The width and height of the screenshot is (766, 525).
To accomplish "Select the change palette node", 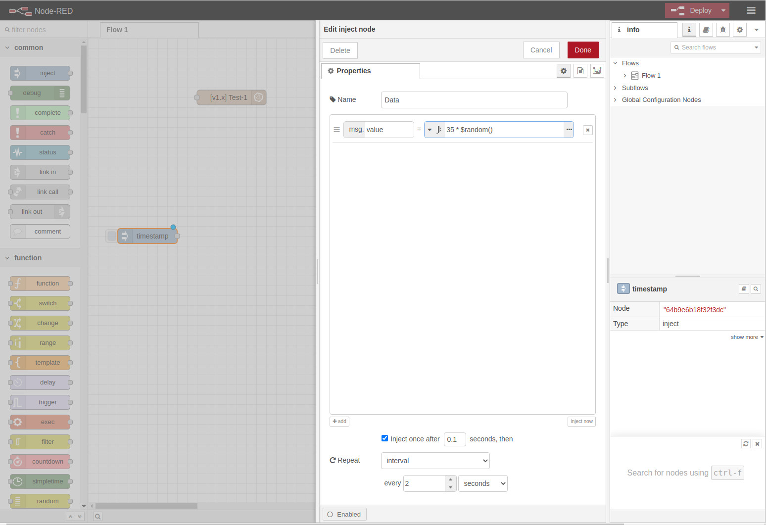I will pyautogui.click(x=40, y=323).
